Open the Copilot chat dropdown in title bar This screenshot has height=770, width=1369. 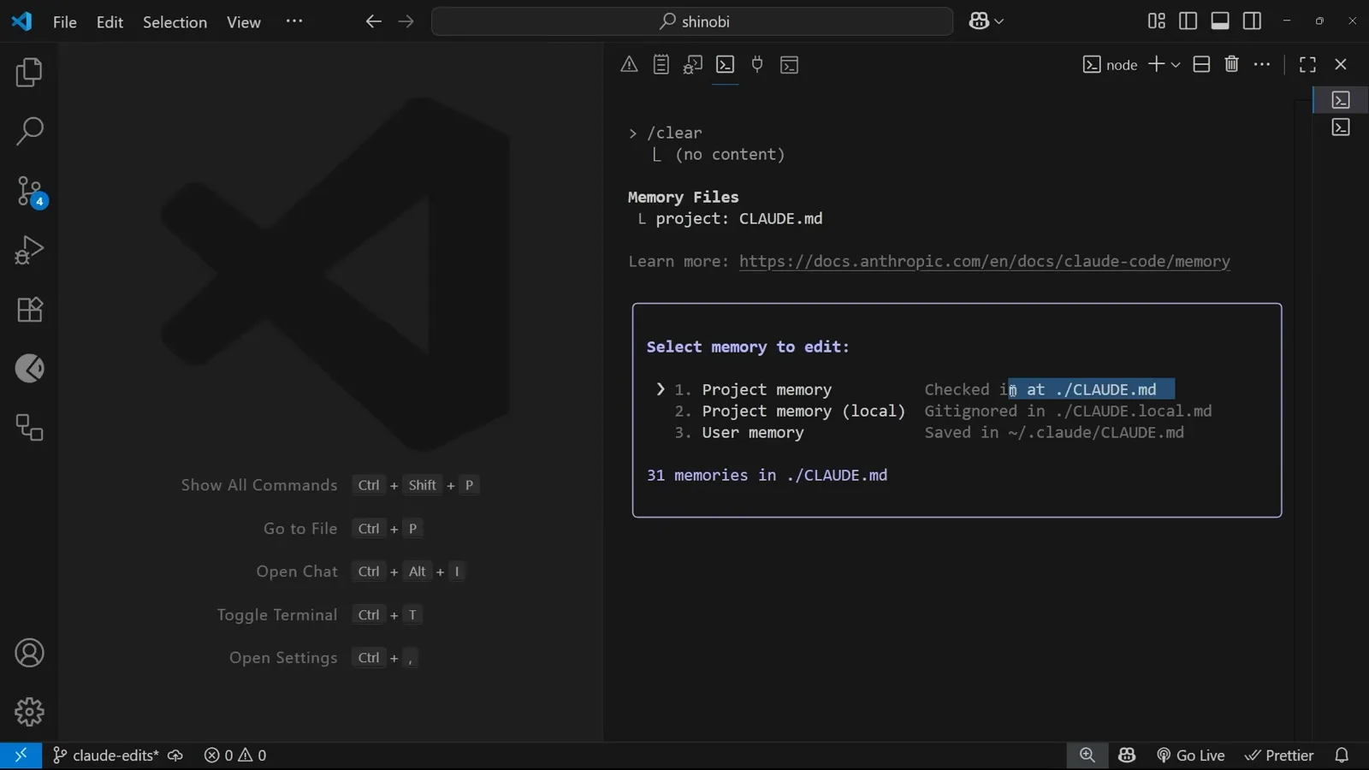(x=987, y=21)
